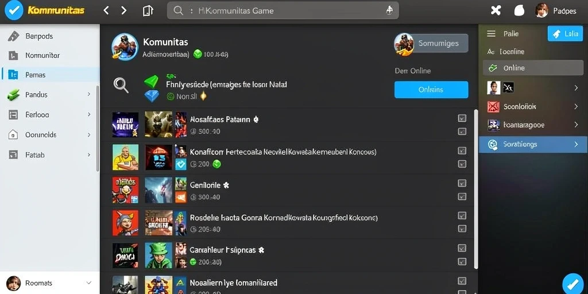Screen dimensions: 588x294
Task: Click the magnifier icon beside green gem
Action: pyautogui.click(x=121, y=85)
